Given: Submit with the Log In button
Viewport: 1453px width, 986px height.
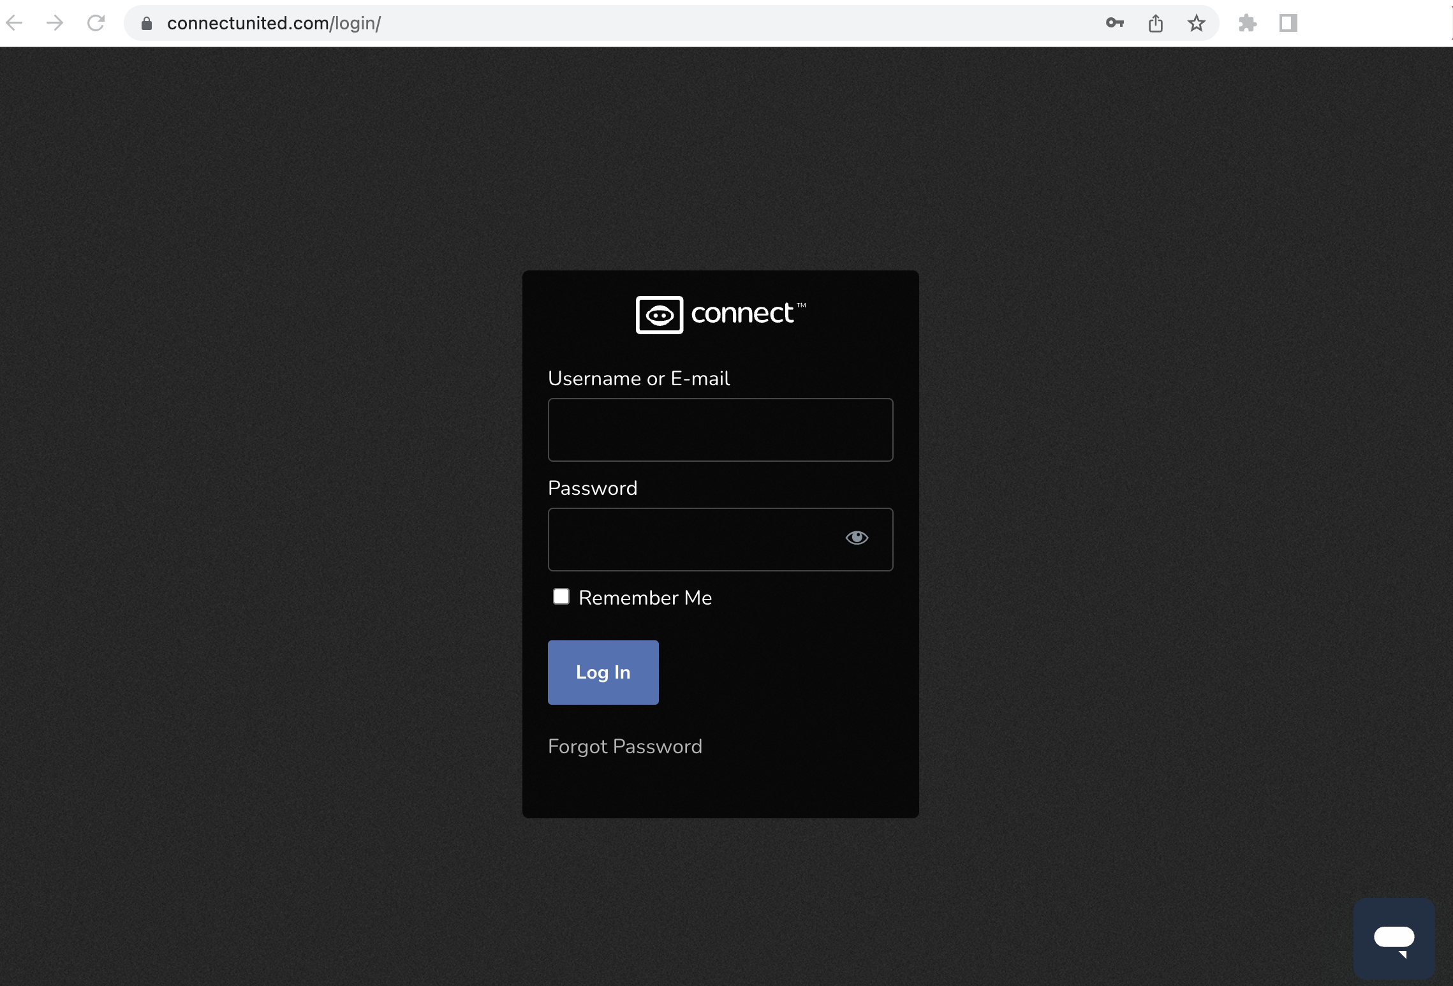Looking at the screenshot, I should coord(603,672).
